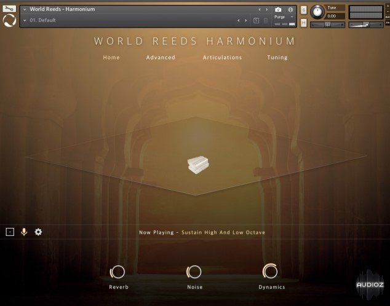
Task: Click the wrench icon to edit the instrument
Action: pos(9,9)
